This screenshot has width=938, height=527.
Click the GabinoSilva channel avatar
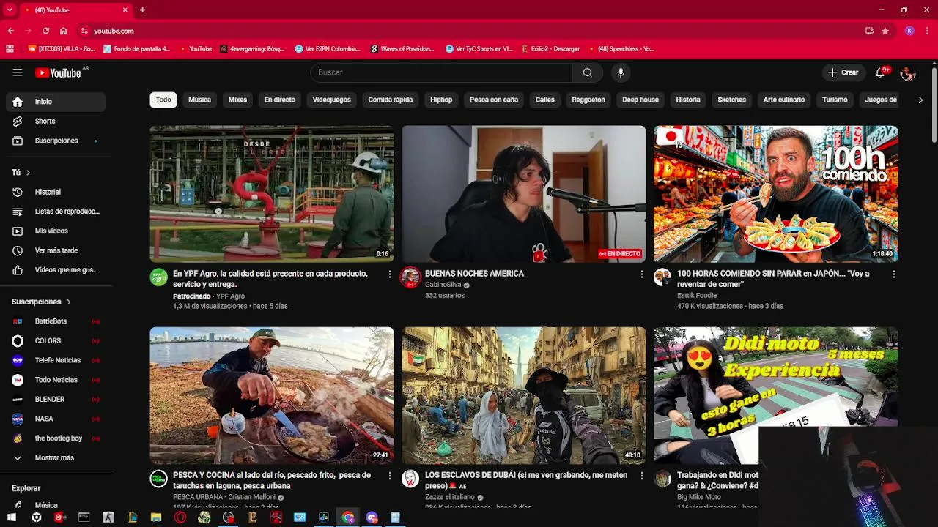click(x=410, y=277)
